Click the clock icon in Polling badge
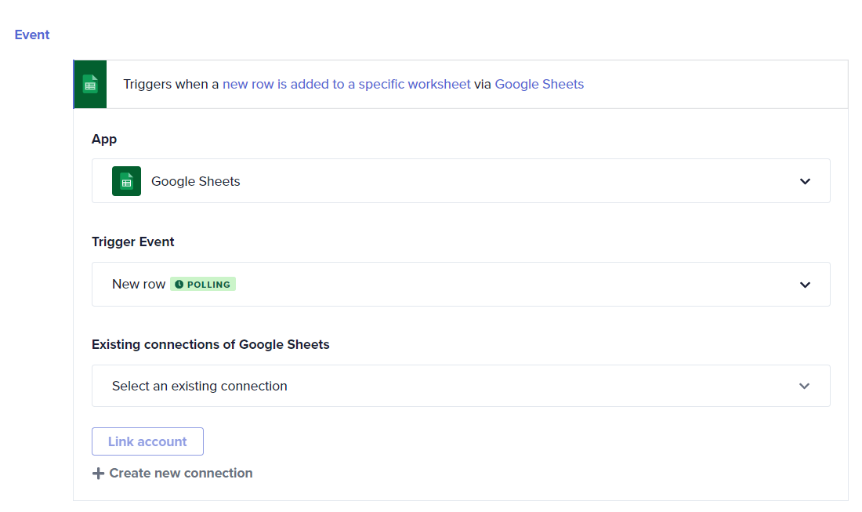Screen dimensions: 862x512 [x=179, y=285]
